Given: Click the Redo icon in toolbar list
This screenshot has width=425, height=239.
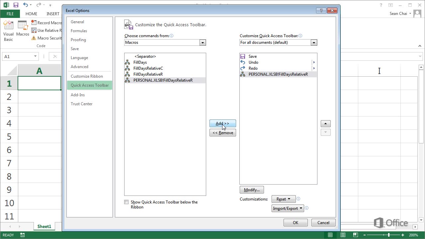Looking at the screenshot, I should (x=243, y=68).
